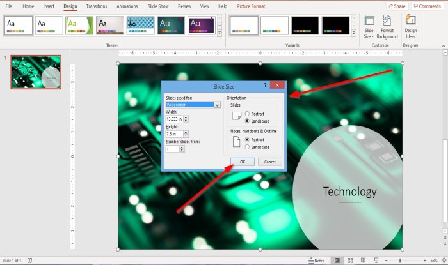Expand the Slides sized for dropdown

tap(217, 105)
